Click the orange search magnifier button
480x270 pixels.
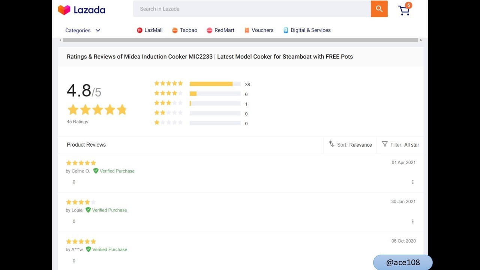tap(379, 9)
